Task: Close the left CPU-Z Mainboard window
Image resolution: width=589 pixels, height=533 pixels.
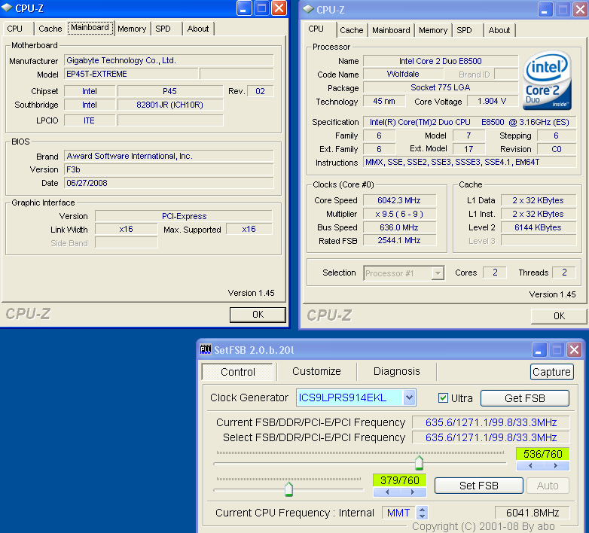Action: (279, 8)
